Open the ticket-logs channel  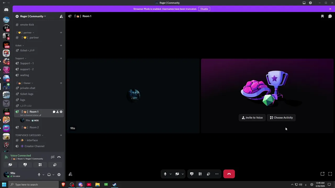coord(39,94)
